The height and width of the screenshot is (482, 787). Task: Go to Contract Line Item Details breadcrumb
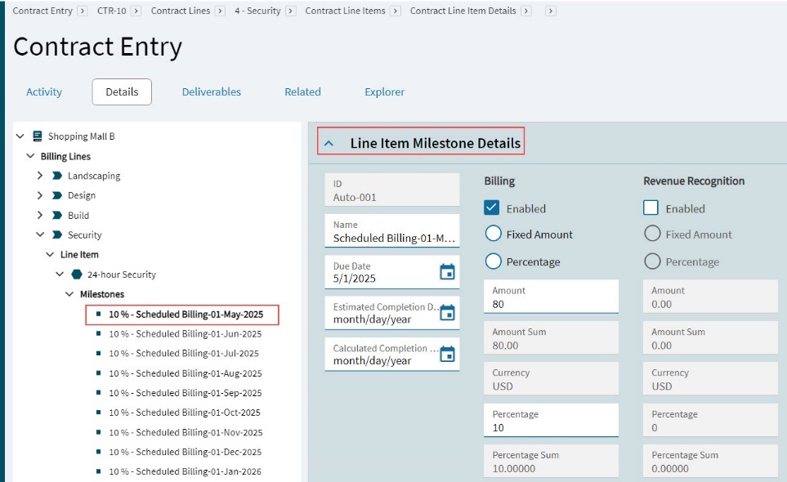click(x=463, y=11)
